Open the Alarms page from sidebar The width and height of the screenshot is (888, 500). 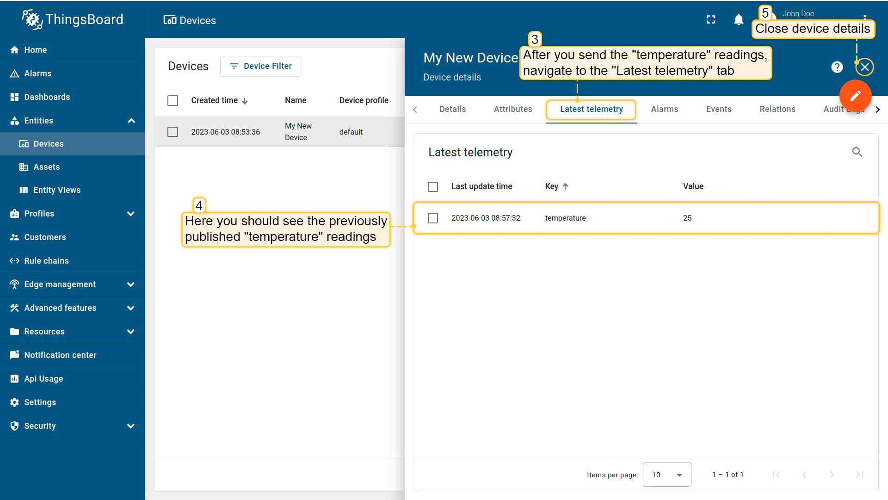pos(38,73)
